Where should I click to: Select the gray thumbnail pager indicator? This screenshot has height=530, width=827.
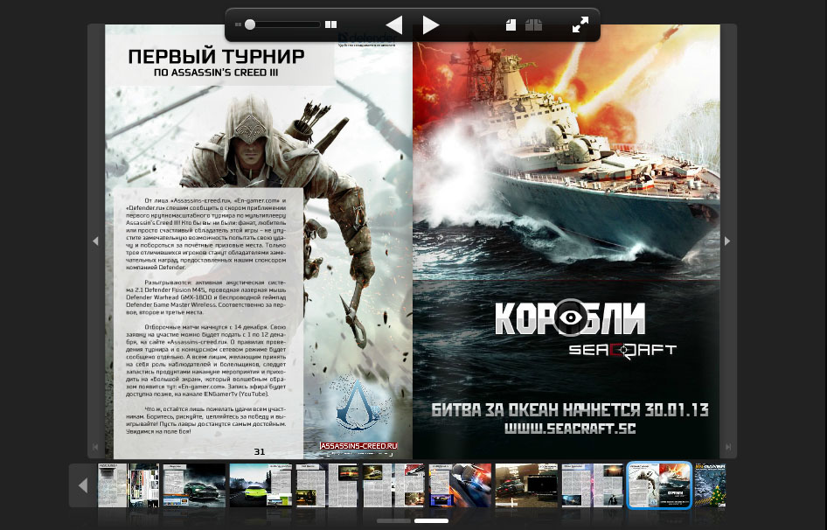(393, 521)
